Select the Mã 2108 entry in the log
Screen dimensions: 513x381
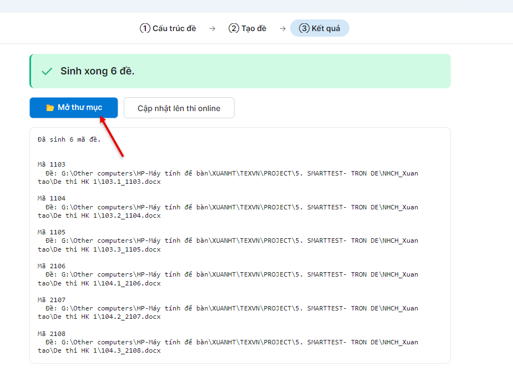tap(52, 334)
